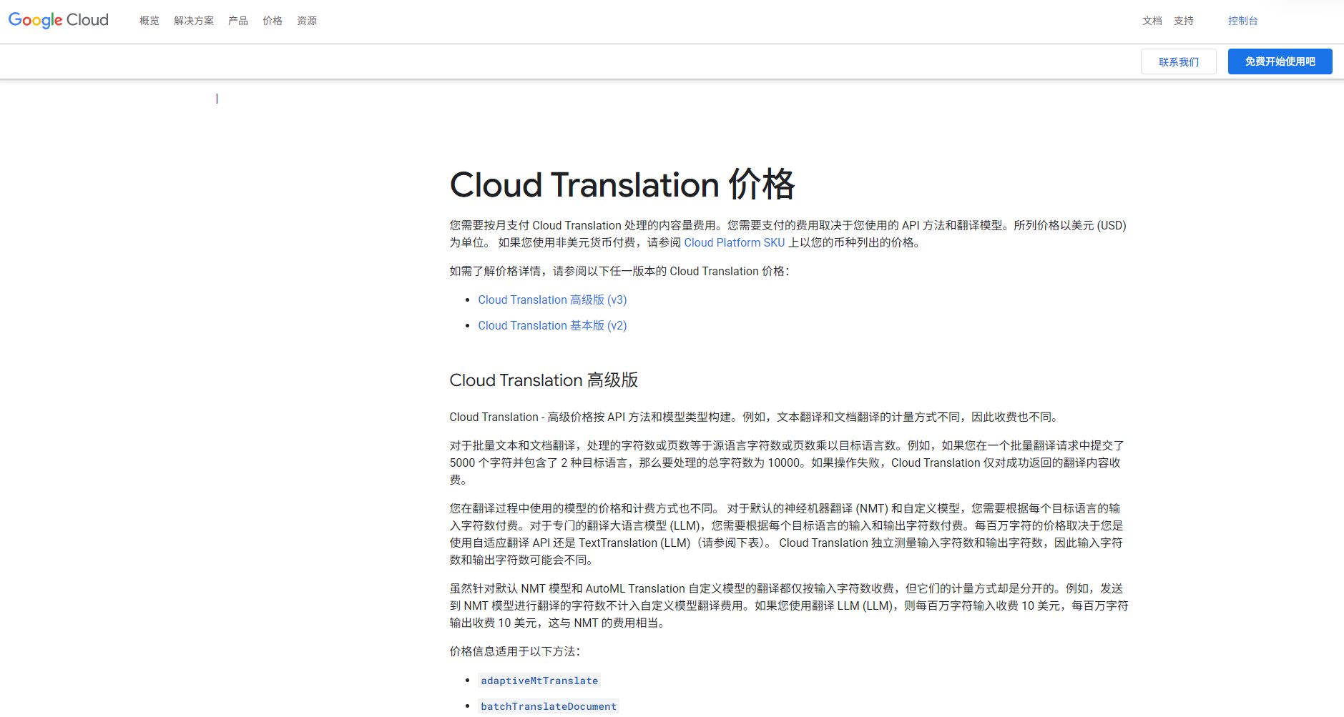Open the Cloud Platform SKU link
Screen dimensions: 1344x717
click(x=733, y=242)
